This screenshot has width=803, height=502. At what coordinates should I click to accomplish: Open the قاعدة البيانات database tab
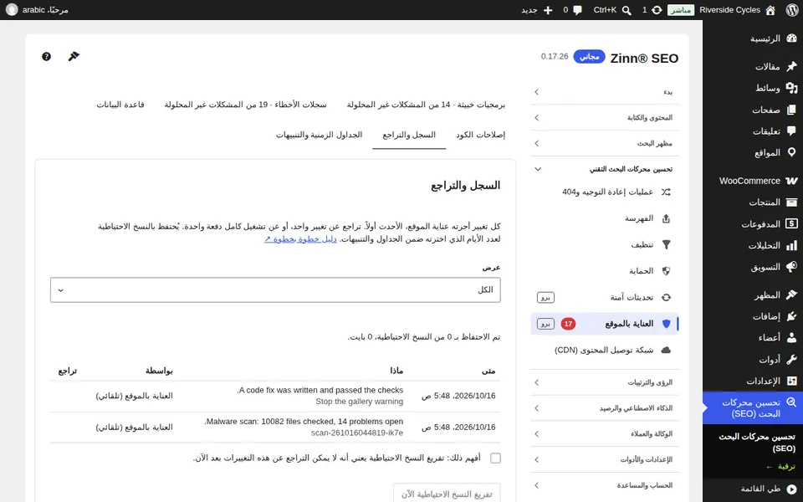coord(120,105)
